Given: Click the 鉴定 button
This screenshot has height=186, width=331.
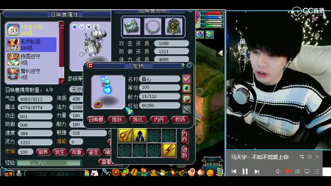Looking at the screenshot, I should pos(93,152).
